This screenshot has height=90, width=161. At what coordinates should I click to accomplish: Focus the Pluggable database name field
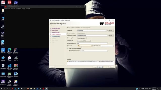pyautogui.click(x=94, y=51)
